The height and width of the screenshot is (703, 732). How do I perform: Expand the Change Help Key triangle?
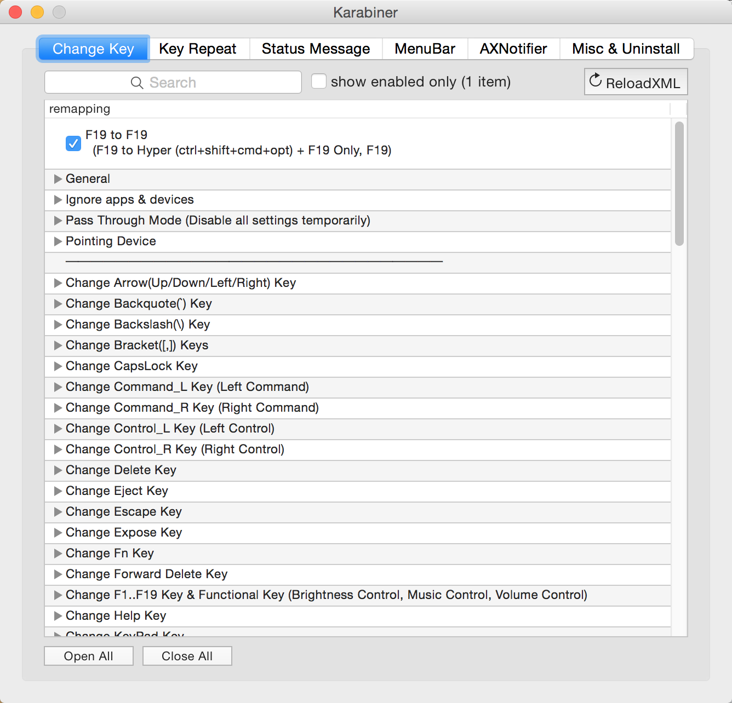[58, 616]
